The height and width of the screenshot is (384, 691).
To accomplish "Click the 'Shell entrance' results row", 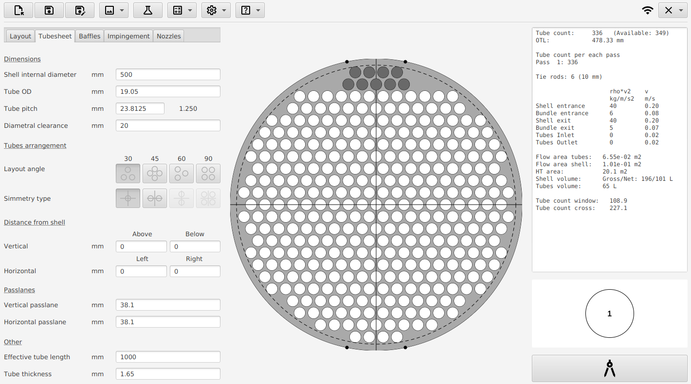I will tap(598, 106).
